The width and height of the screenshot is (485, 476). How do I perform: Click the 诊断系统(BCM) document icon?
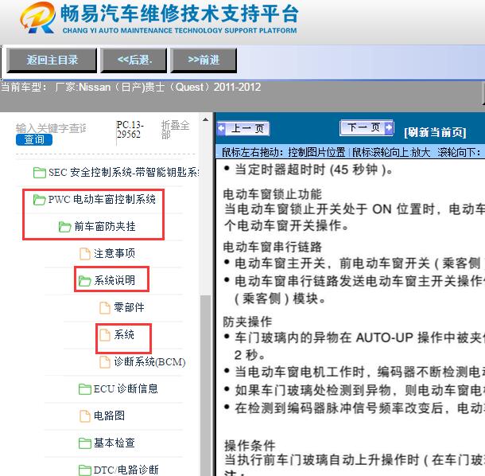tap(104, 361)
